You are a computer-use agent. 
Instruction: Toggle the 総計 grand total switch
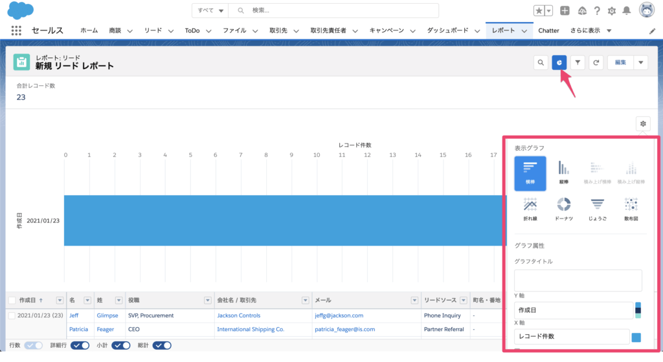click(x=163, y=345)
